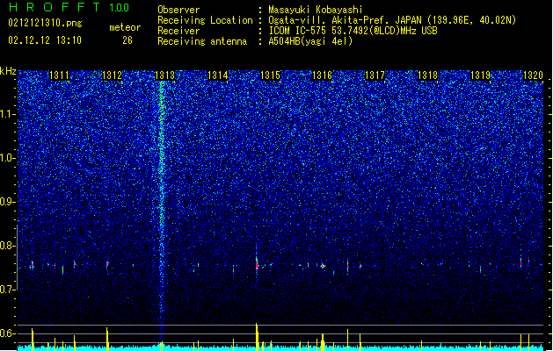Click the 1315 time marker

(270, 75)
